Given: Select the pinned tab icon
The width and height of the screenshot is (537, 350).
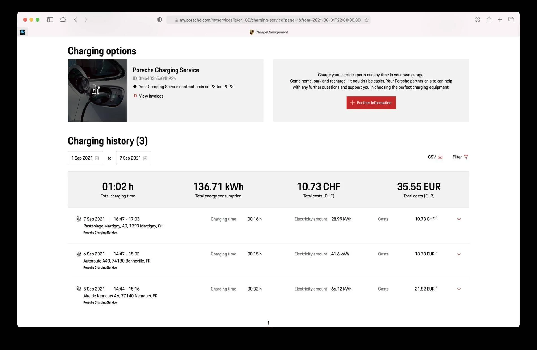Looking at the screenshot, I should point(23,32).
